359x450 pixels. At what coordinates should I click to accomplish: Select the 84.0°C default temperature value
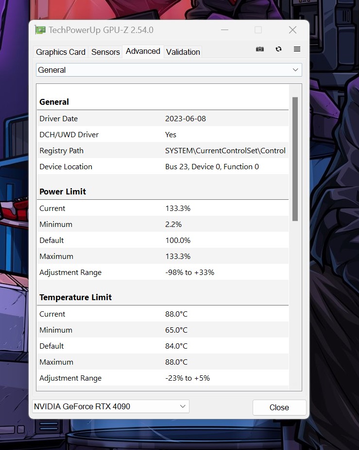coord(176,346)
